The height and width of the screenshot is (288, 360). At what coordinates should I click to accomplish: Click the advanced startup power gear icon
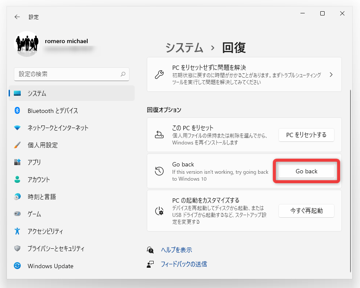coord(159,211)
